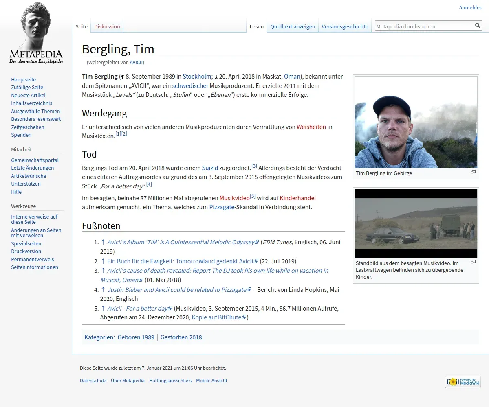Follow the AVICII redirect link
The image size is (489, 407).
point(136,63)
